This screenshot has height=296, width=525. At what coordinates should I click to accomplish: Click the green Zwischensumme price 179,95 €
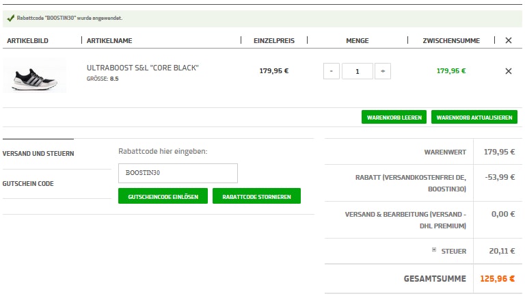451,70
